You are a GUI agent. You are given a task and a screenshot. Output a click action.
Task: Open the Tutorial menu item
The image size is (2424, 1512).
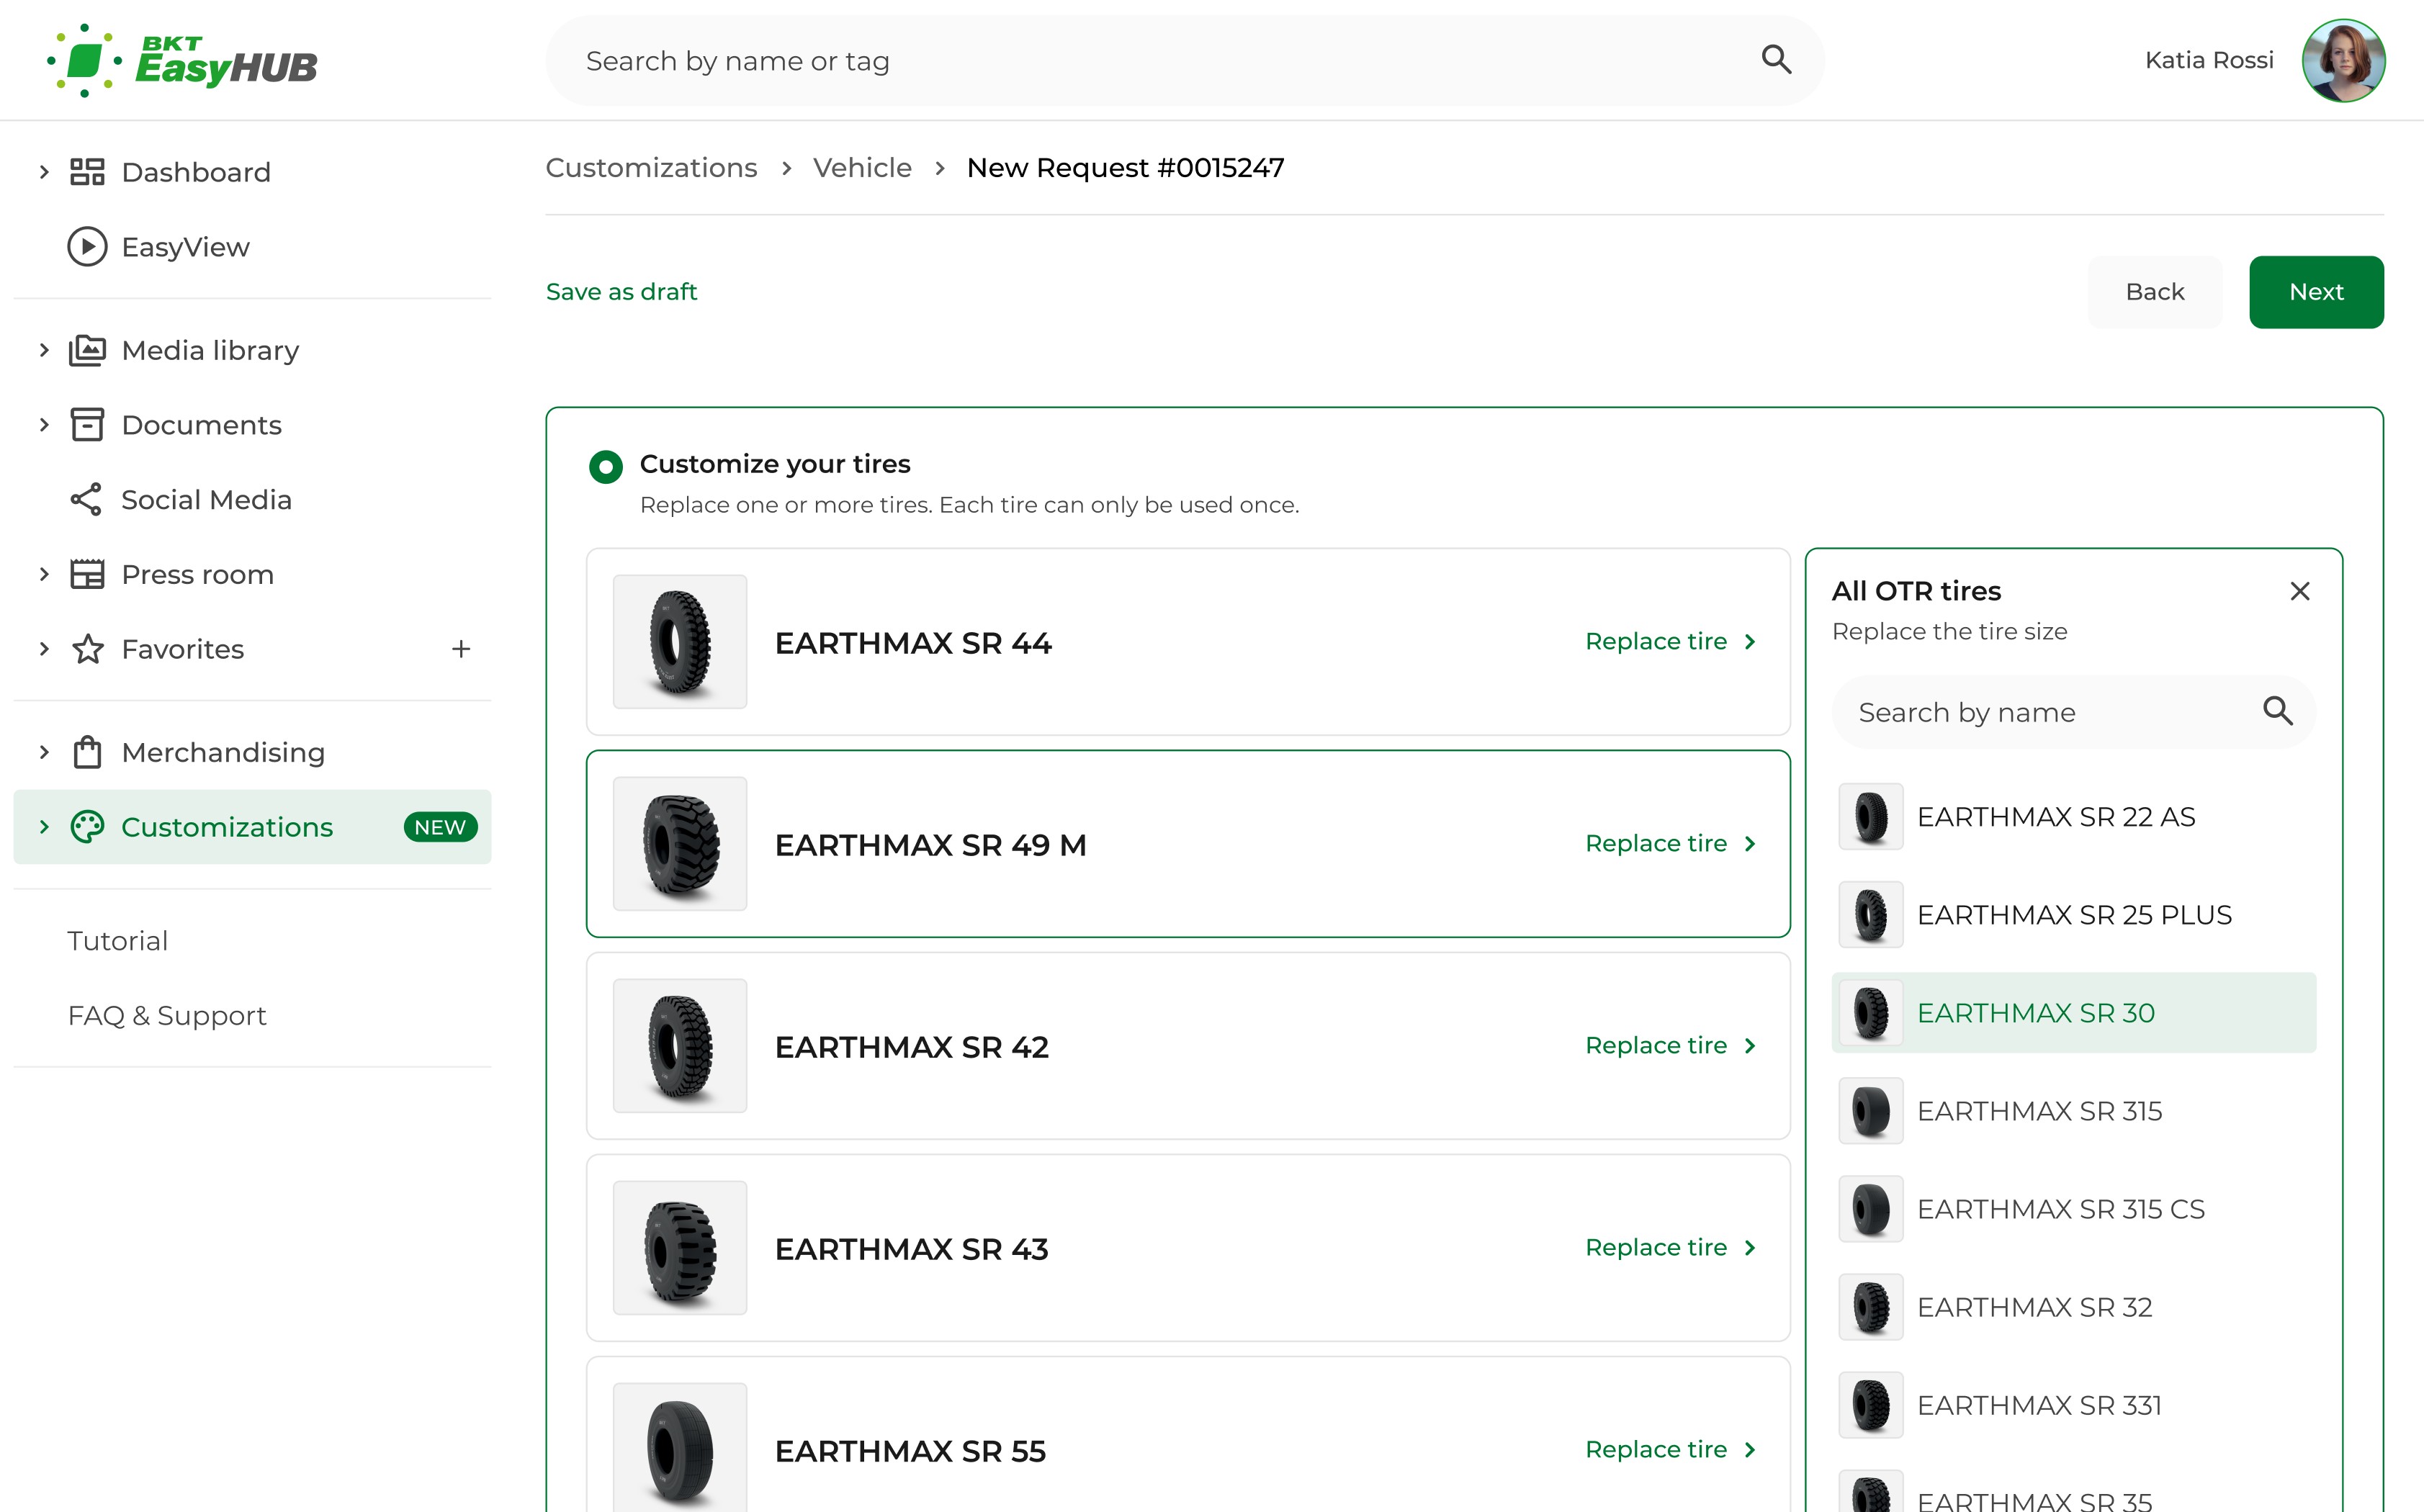117,941
